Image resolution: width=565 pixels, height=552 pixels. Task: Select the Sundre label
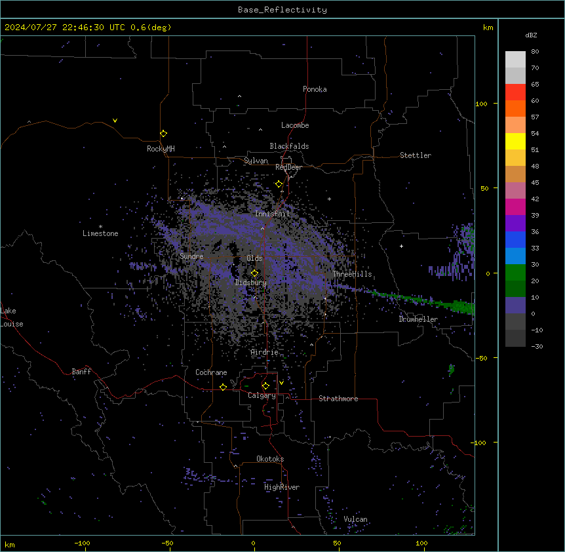coord(191,256)
